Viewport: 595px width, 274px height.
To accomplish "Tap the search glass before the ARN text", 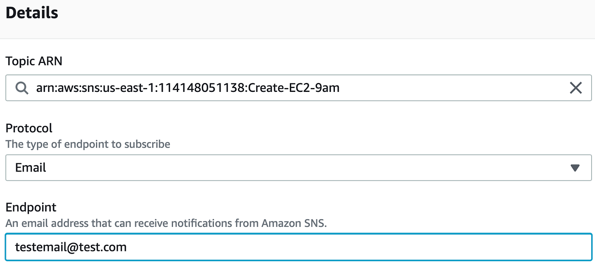I will coord(21,88).
